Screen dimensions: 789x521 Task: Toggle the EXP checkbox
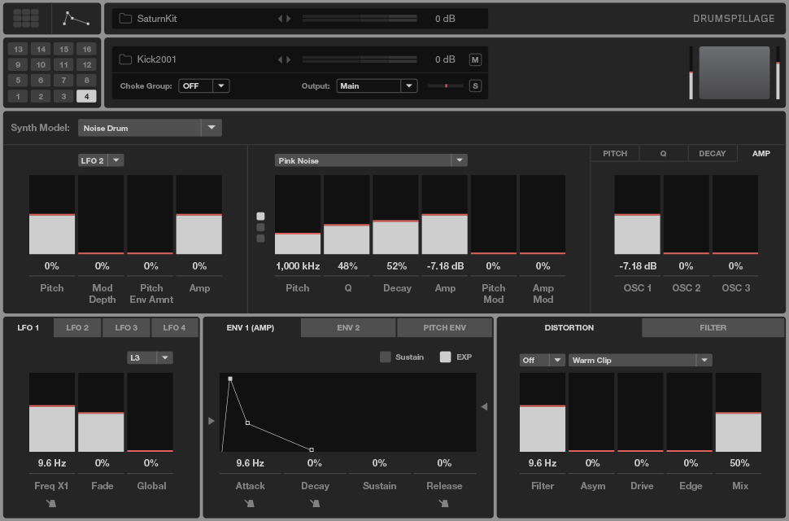click(445, 357)
